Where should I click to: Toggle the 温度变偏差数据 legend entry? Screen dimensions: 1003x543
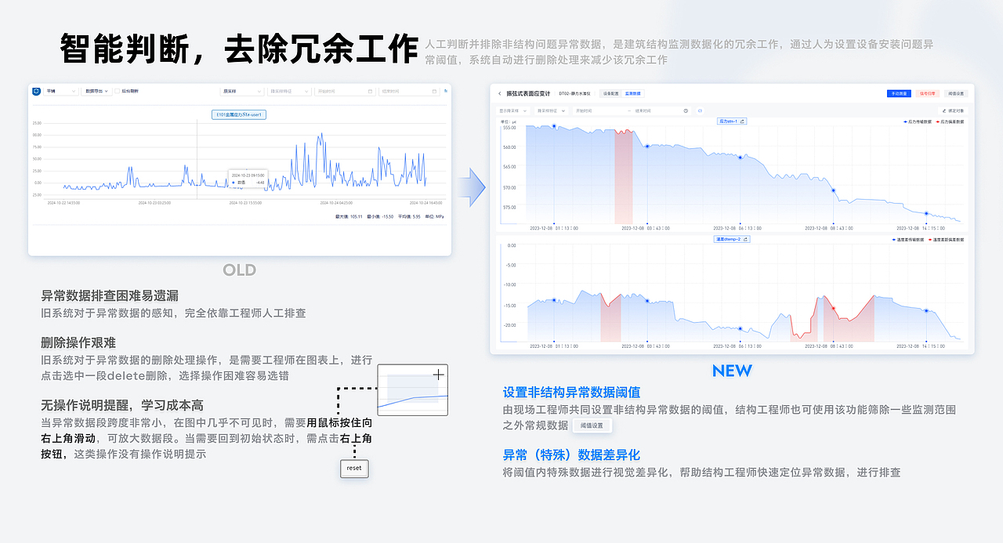[x=950, y=239]
